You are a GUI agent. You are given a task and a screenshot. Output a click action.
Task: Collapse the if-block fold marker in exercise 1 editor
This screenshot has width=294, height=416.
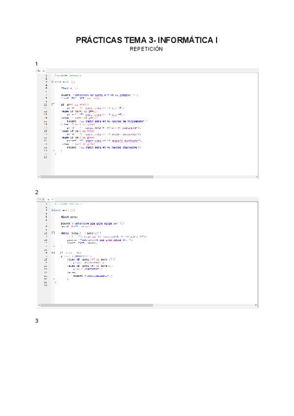click(x=53, y=104)
